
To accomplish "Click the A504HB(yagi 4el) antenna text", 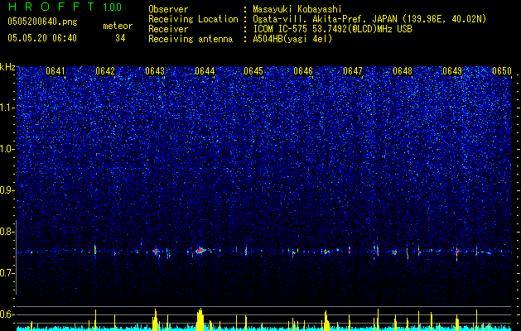I will coord(292,39).
